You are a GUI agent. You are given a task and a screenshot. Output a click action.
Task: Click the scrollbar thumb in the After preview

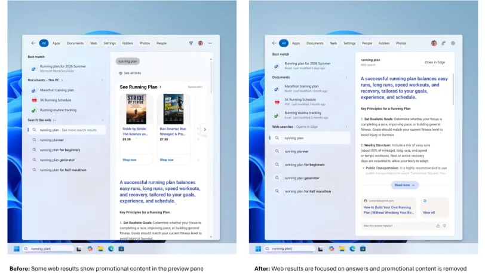[453, 90]
